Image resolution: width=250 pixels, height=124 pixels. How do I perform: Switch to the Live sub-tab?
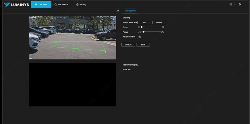(x=117, y=11)
